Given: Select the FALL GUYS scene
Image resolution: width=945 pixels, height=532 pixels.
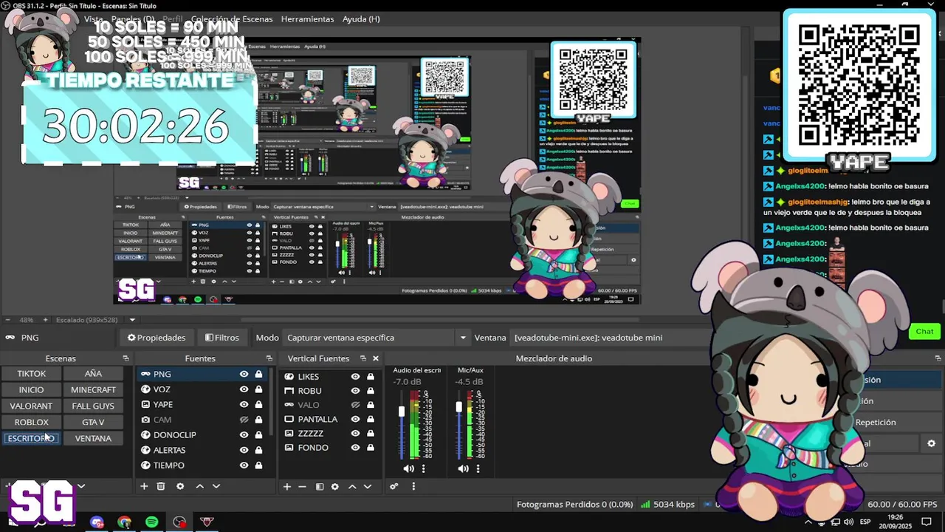Looking at the screenshot, I should pyautogui.click(x=93, y=406).
